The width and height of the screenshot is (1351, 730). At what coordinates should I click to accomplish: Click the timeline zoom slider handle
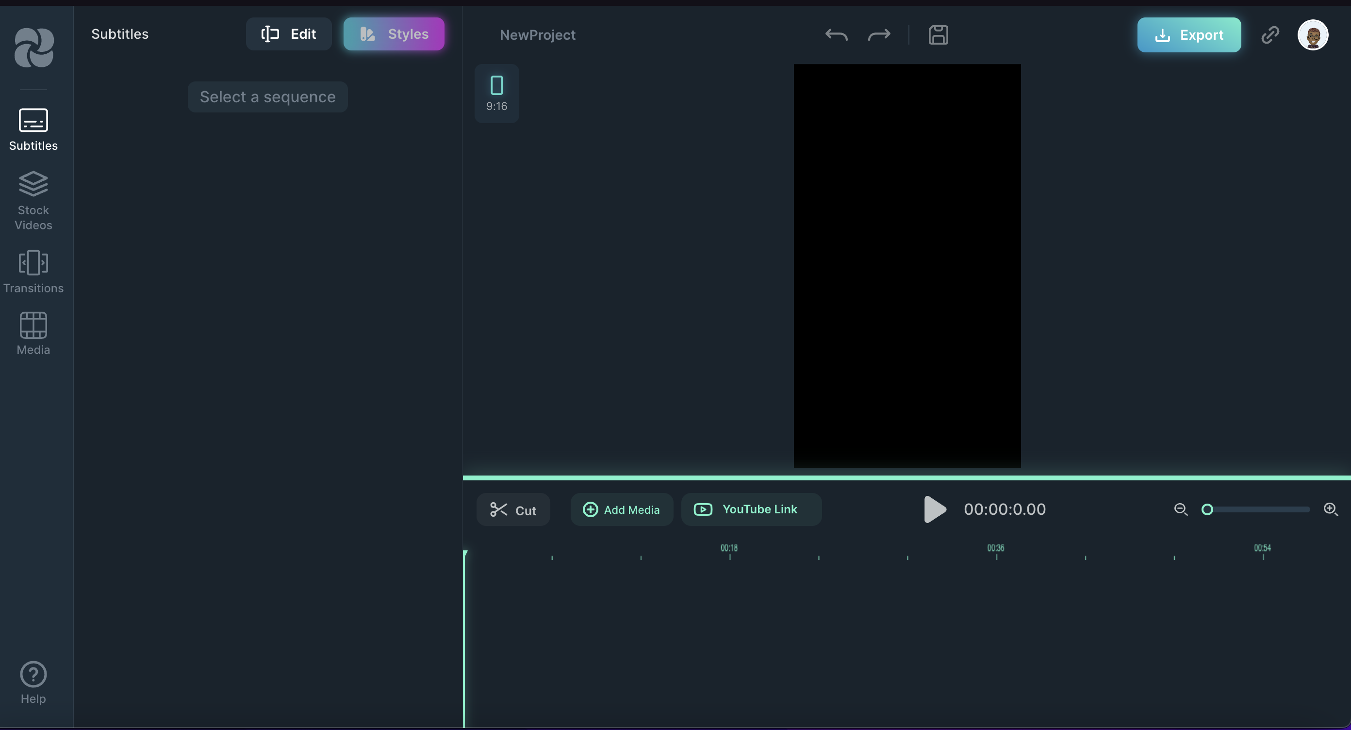click(x=1207, y=509)
